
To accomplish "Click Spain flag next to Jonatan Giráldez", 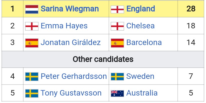I will [x=32, y=43].
